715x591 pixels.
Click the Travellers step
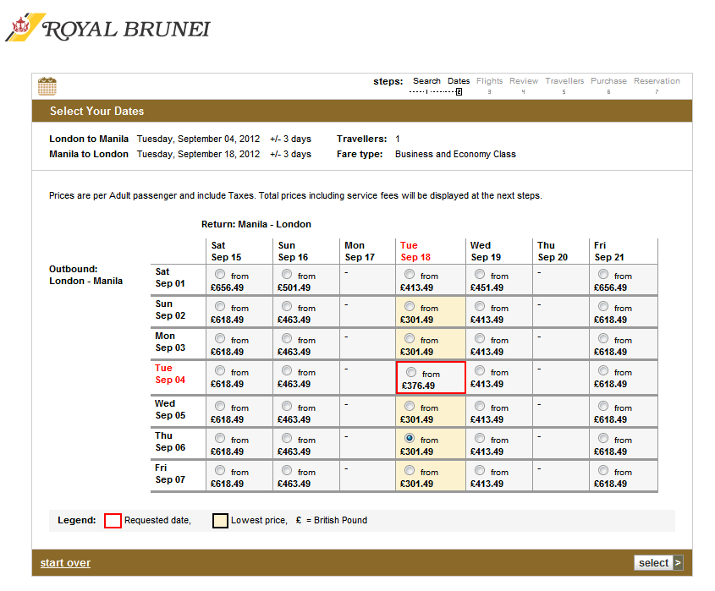(x=564, y=81)
